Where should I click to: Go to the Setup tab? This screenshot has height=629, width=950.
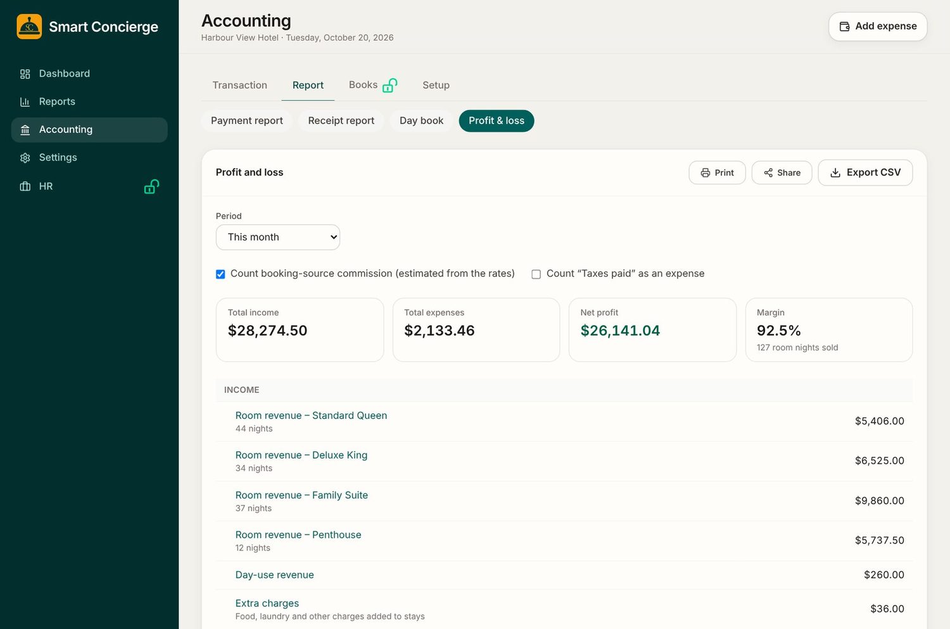(436, 86)
